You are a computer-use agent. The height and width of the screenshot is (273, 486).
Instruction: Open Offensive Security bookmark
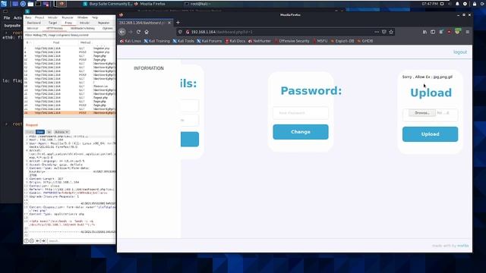coord(292,41)
